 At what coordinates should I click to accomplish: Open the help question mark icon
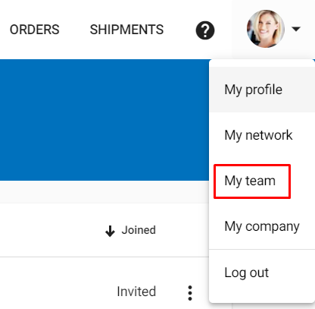pos(205,30)
